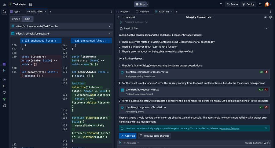Open TaskForm.tsx proposed change card
This screenshot has width=275, height=148.
click(194, 74)
